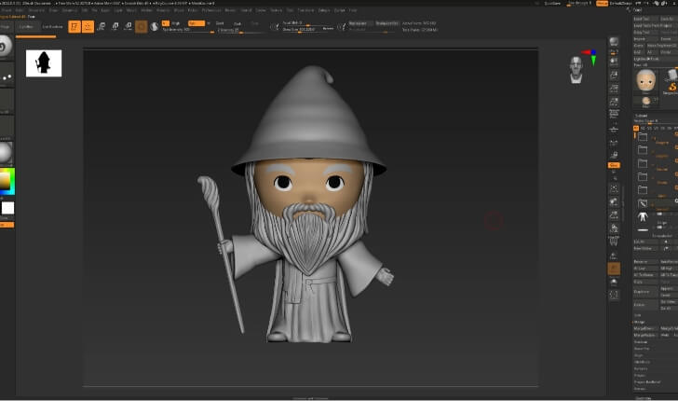Click the Scroll canvas icon

tap(614, 62)
